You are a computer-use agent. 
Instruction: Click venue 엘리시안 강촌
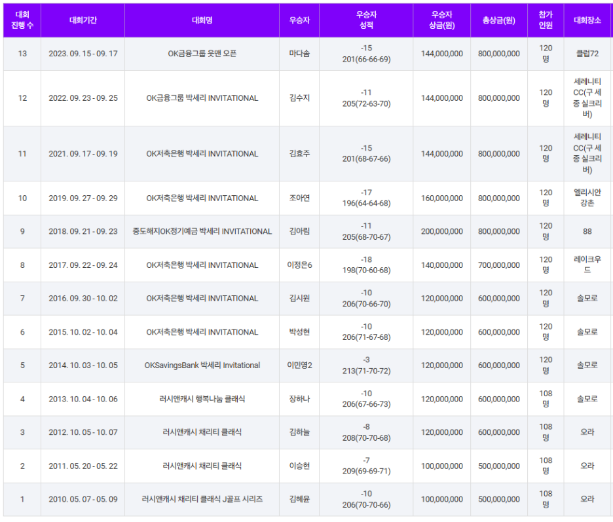[x=587, y=198]
